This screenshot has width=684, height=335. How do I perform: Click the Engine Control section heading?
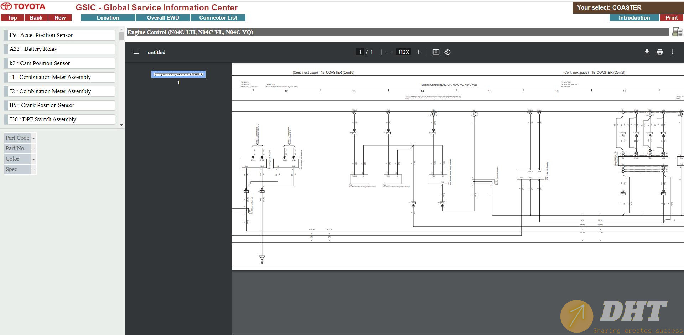coord(190,32)
